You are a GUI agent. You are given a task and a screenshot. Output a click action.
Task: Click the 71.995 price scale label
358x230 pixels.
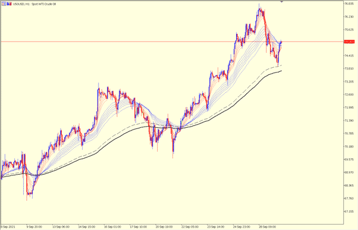tap(349, 108)
